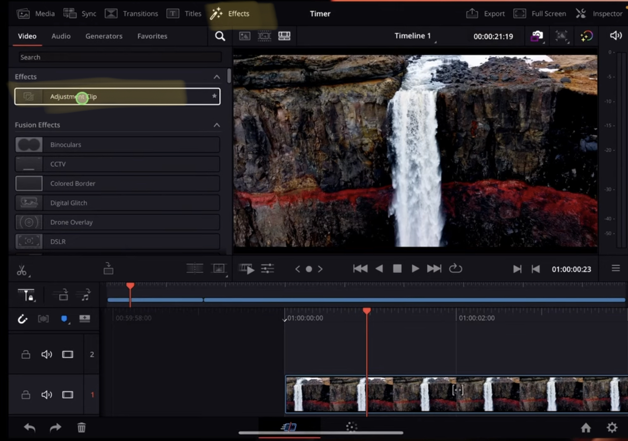Toggle timeline snapping magnet
Viewport: 628px width, 441px height.
[x=23, y=319]
